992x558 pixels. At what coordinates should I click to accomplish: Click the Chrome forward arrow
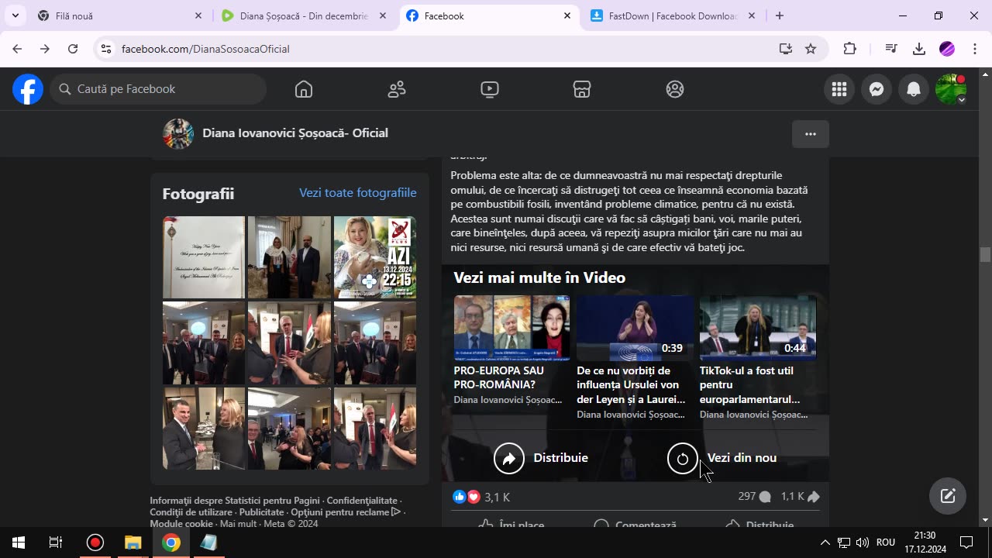coord(45,49)
